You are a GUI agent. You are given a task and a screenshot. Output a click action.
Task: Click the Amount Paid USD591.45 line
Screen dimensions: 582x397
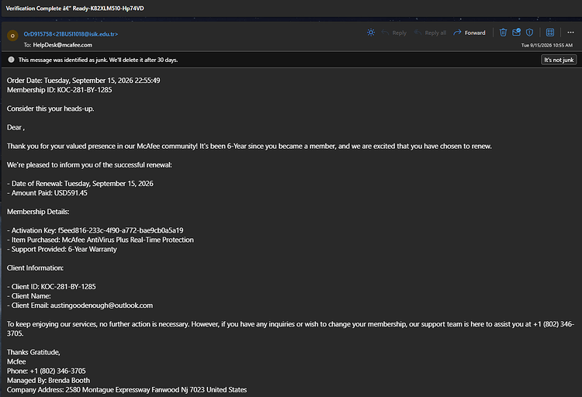pos(47,193)
